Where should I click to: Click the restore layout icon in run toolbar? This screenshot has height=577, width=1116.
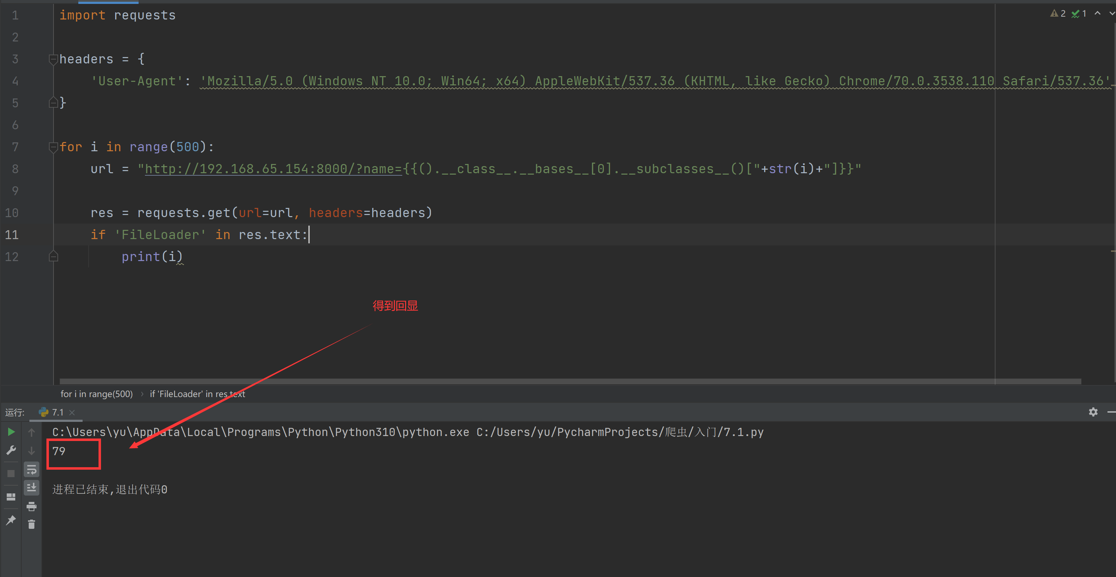11,497
